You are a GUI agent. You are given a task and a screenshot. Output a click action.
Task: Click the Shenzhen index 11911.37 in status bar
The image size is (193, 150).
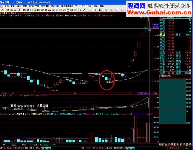[x=90, y=148]
